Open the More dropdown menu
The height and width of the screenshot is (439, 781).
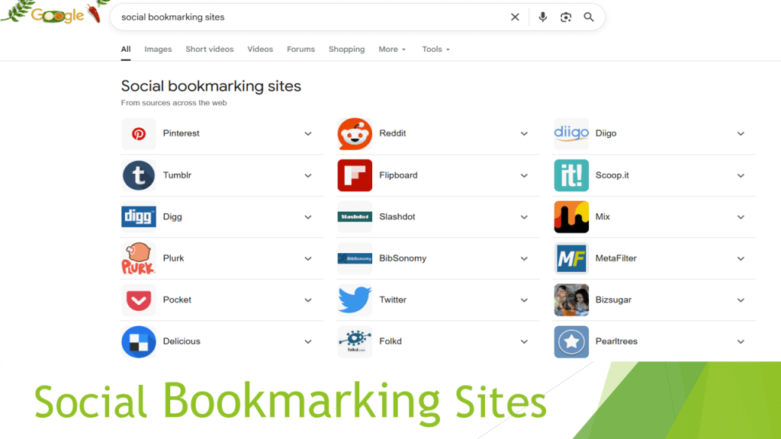pos(392,50)
